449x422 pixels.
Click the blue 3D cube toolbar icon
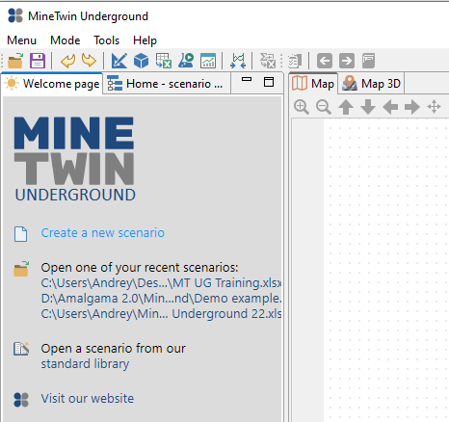(x=141, y=61)
